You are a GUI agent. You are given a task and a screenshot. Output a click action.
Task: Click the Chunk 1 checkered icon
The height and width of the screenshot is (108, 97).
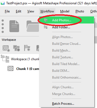[x=10, y=69]
